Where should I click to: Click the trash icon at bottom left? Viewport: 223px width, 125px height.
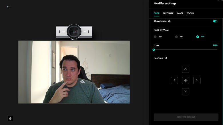coord(10,118)
